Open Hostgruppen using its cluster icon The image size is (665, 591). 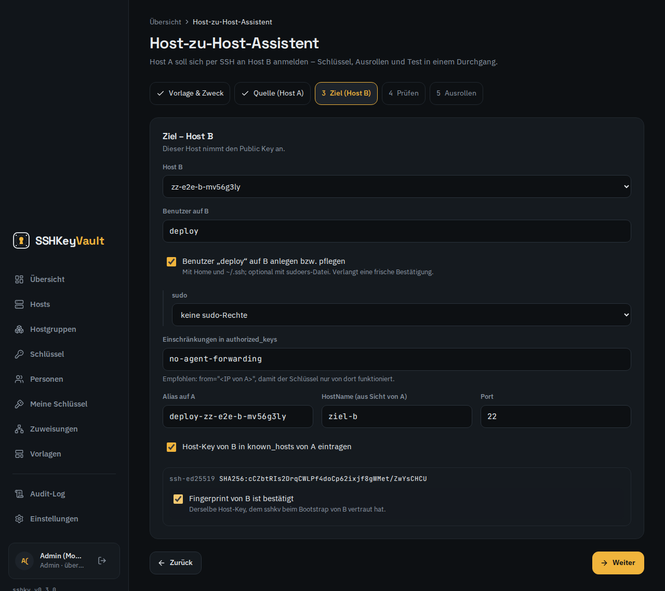point(19,329)
